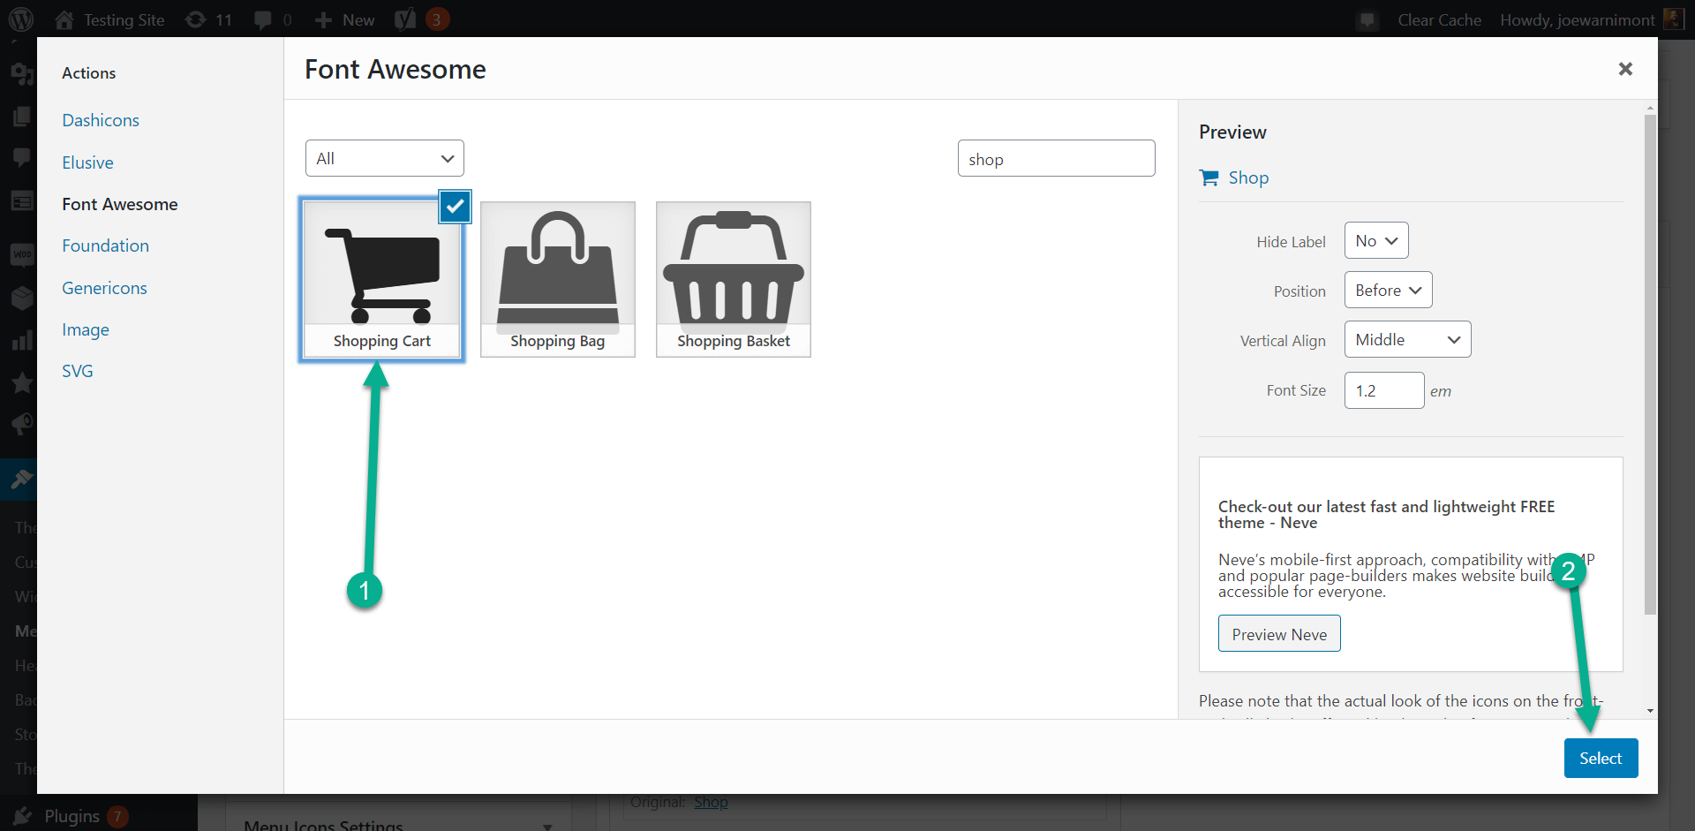
Task: Open the Position dropdown set to Before
Action: click(x=1387, y=290)
